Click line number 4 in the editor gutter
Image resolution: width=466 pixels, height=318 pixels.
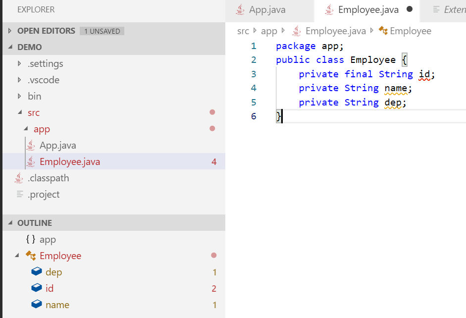tap(253, 88)
